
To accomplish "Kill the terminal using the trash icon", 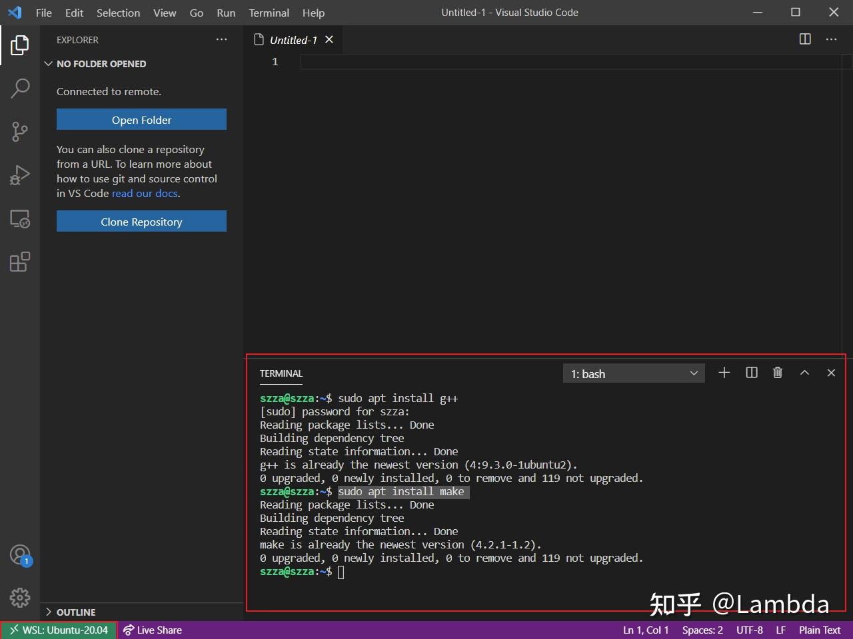I will (777, 373).
